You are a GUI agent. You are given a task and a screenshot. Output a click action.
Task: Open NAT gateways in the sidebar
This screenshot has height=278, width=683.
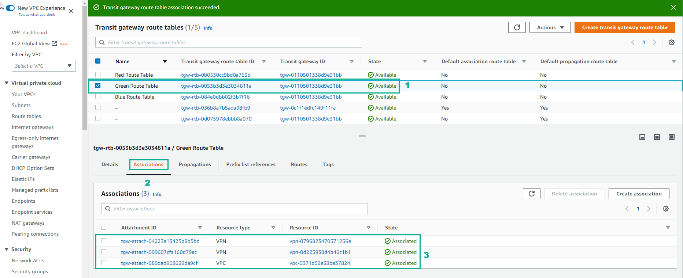click(x=28, y=223)
